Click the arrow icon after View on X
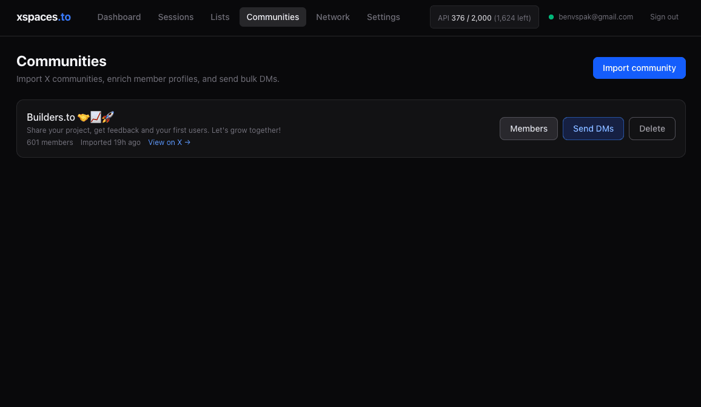The width and height of the screenshot is (701, 407). pos(188,142)
